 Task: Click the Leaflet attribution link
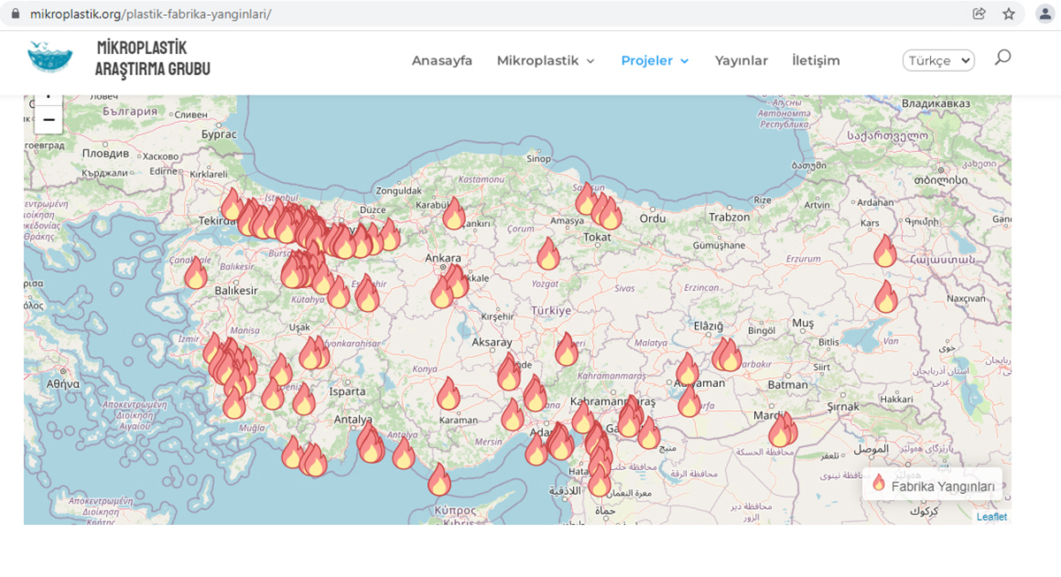(x=991, y=517)
